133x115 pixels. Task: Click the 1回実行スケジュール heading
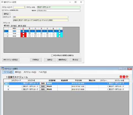point(17,77)
